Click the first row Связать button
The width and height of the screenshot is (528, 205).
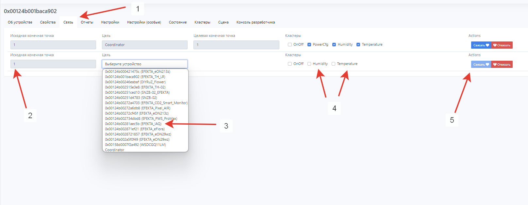click(481, 45)
